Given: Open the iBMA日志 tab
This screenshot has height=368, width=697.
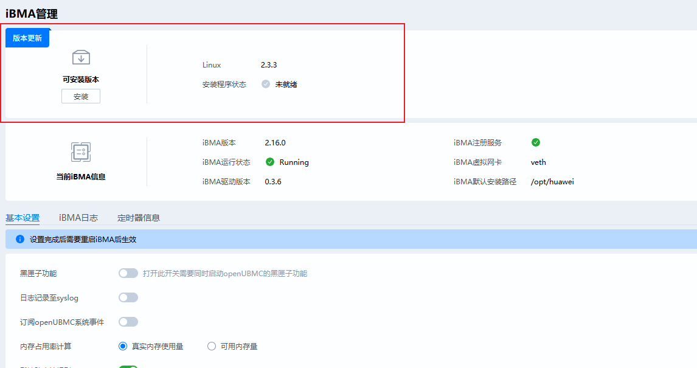Looking at the screenshot, I should (78, 218).
